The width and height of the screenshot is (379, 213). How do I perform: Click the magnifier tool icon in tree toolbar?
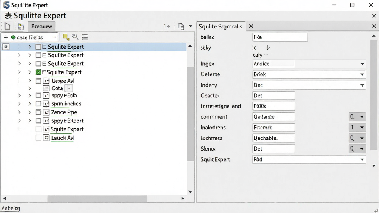point(75,37)
